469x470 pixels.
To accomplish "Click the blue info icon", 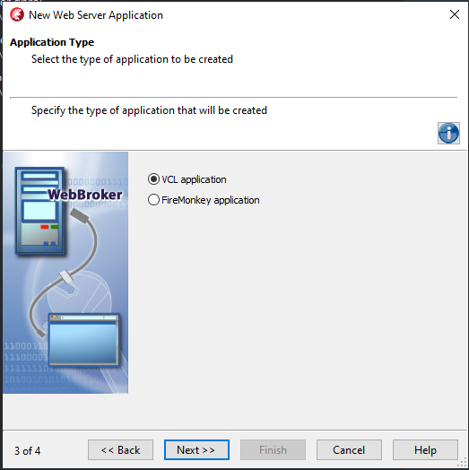I will click(448, 133).
